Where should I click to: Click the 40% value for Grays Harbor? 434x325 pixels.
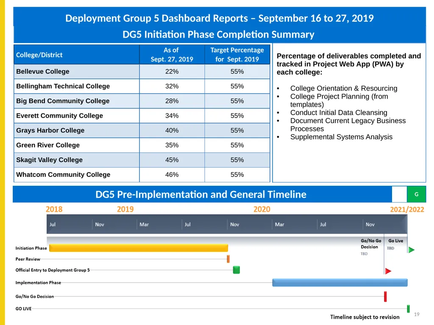(x=172, y=130)
